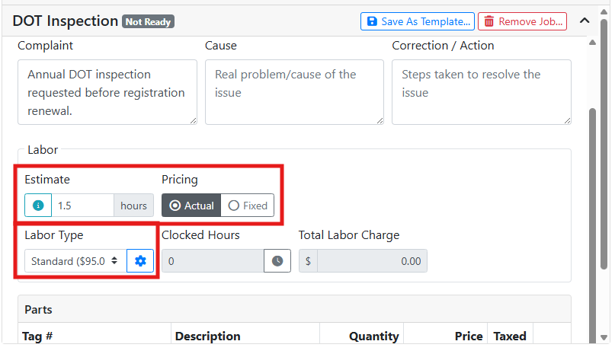The height and width of the screenshot is (354, 615).
Task: Collapse the DOT Inspection job chevron
Action: pos(585,21)
